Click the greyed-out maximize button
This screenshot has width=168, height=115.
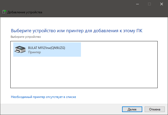[x=149, y=4]
